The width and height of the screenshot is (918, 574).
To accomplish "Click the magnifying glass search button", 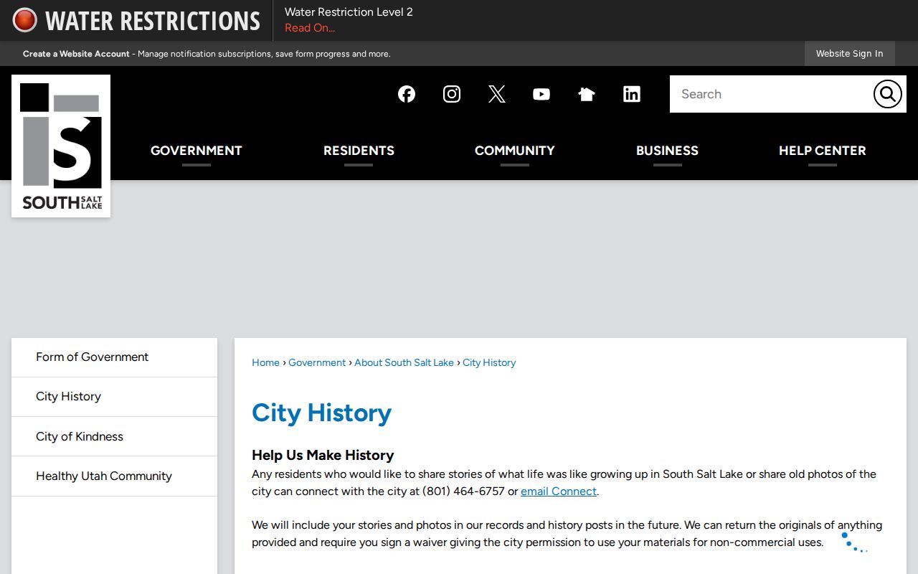I will coord(887,94).
